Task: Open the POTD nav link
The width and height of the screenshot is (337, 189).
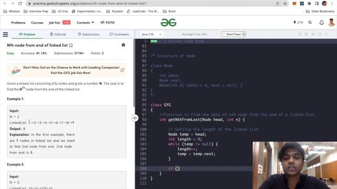Action: pos(107,23)
